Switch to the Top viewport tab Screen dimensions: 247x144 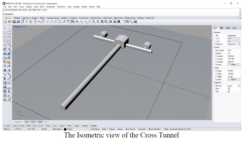tap(27, 122)
